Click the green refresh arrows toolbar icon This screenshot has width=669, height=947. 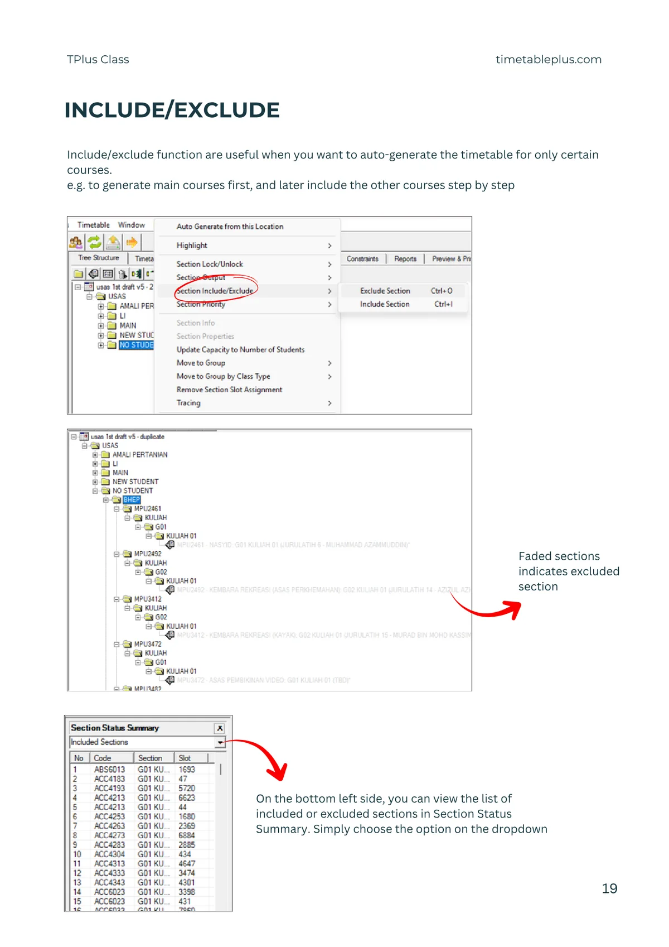click(x=94, y=242)
